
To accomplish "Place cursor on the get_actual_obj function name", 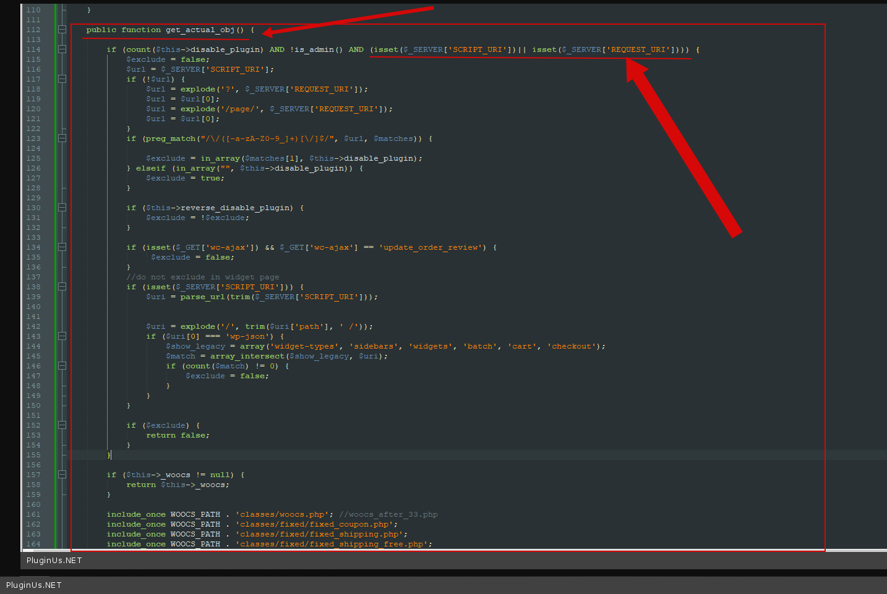I will pos(200,30).
